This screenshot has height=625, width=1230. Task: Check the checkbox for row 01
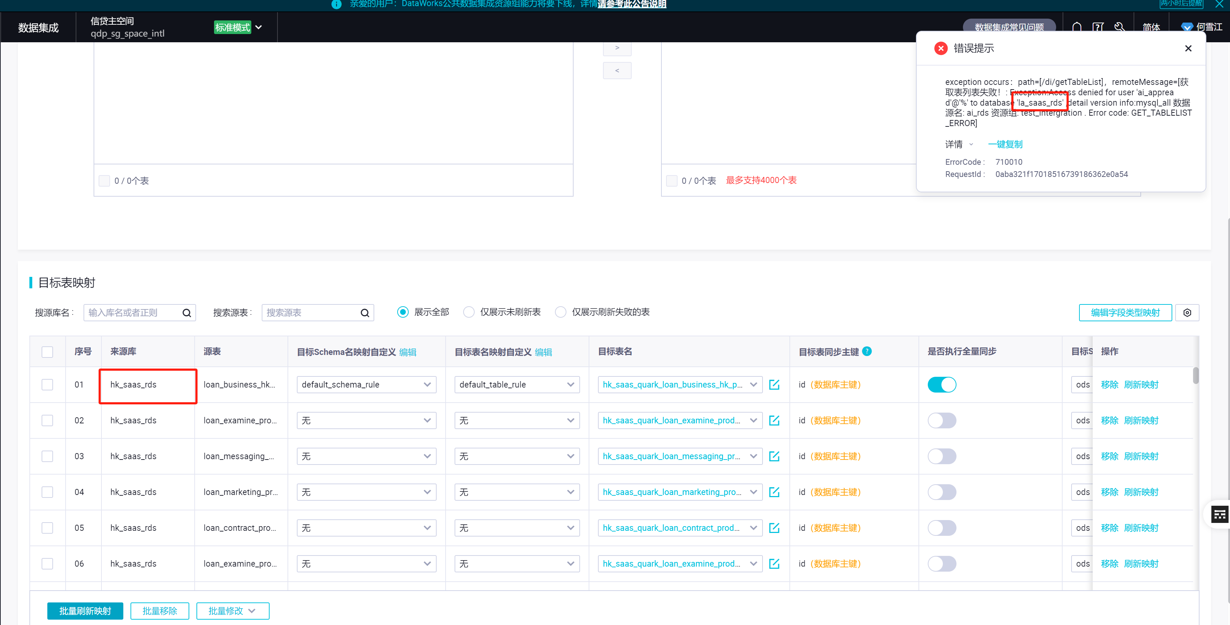pyautogui.click(x=47, y=385)
